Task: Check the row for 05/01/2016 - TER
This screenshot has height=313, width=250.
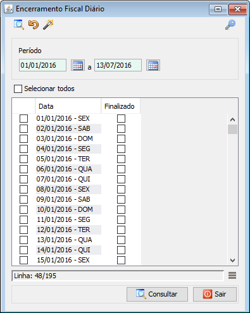Action: 23,159
